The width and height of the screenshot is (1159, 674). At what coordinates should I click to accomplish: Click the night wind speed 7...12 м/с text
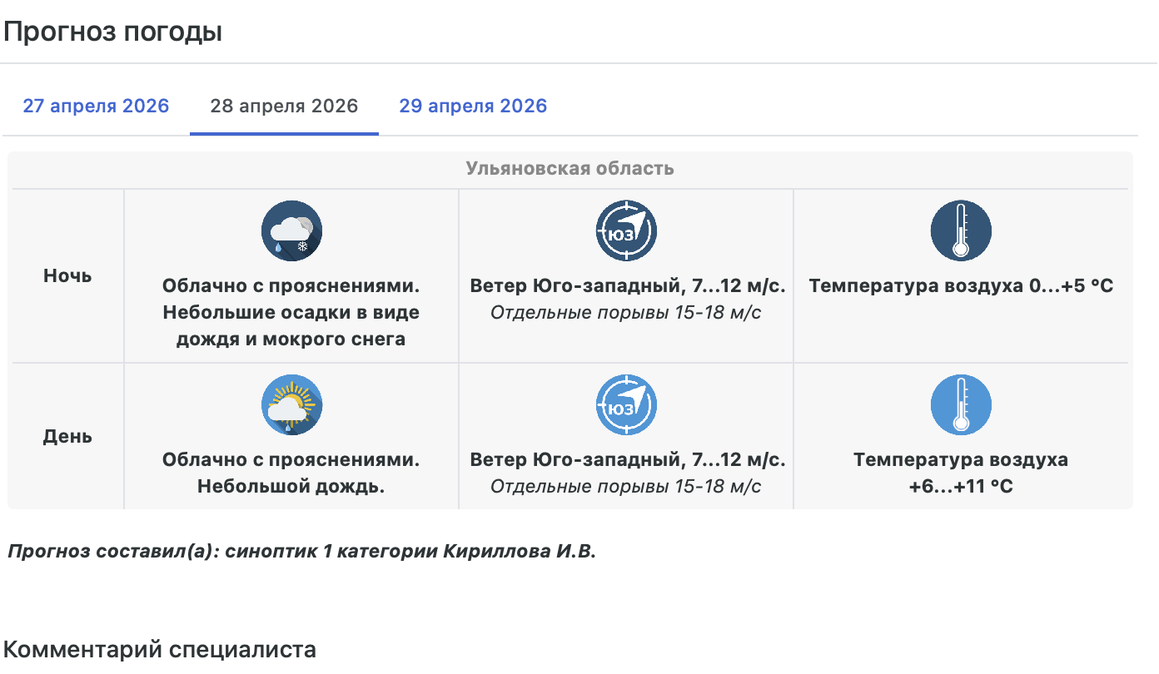[628, 286]
